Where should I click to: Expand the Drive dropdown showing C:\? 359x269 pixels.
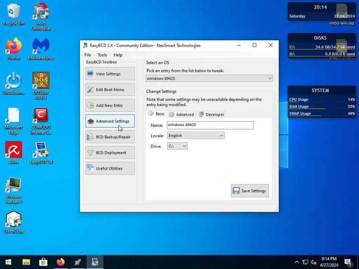[177, 146]
